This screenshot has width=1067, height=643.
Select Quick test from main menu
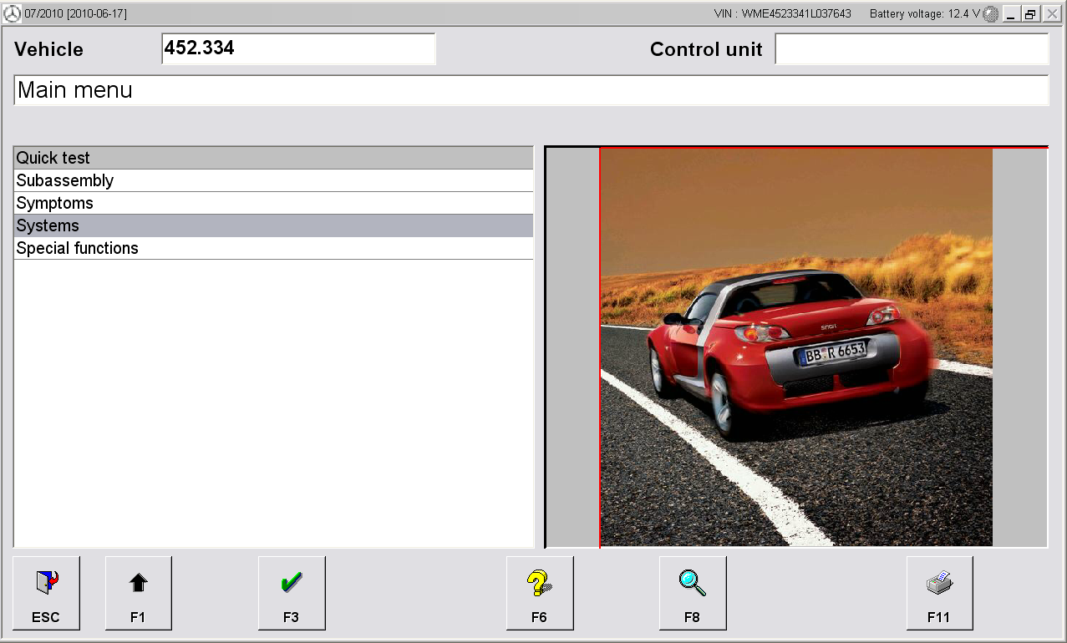pos(273,158)
